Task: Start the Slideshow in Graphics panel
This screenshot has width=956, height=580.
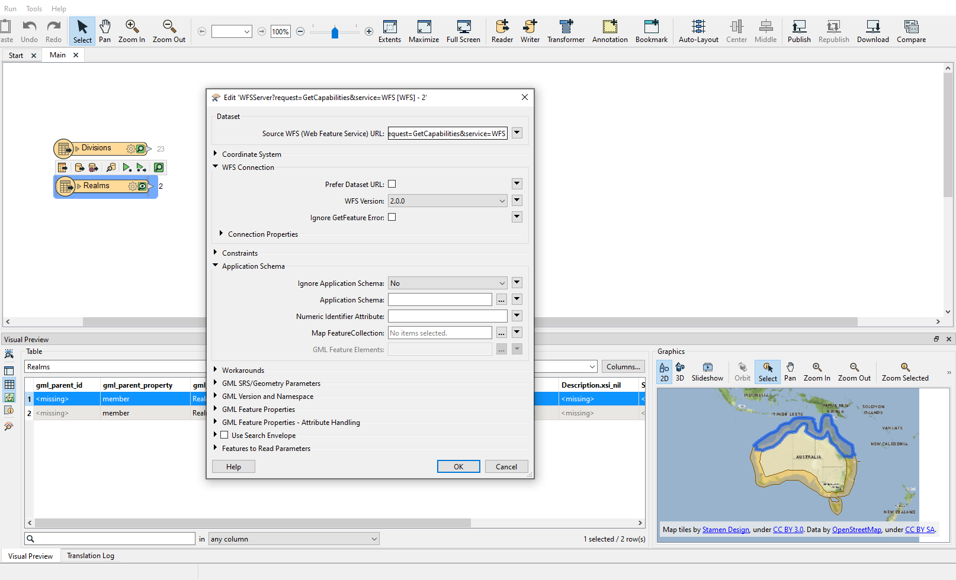Action: coord(707,372)
